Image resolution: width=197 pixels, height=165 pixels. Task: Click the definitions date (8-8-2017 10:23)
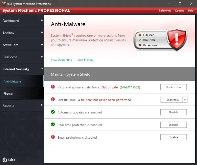point(130,87)
